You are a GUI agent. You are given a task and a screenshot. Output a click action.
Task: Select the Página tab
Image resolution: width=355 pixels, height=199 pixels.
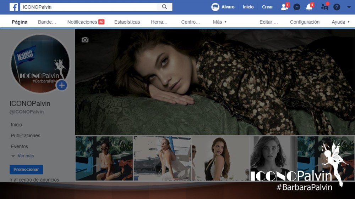[20, 22]
